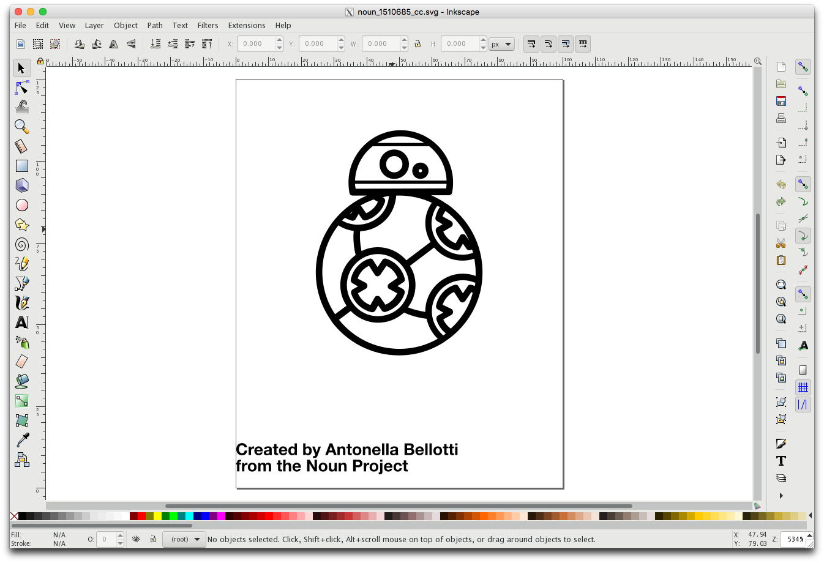Open the Filters menu
The width and height of the screenshot is (824, 563).
coord(208,25)
